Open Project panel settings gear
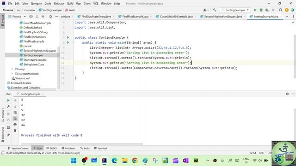This screenshot has height=166, width=296. coord(50,17)
